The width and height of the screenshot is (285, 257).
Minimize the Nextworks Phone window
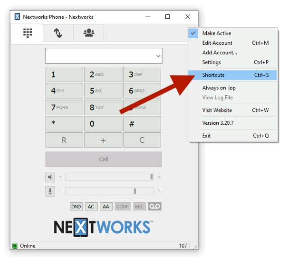coord(148,17)
